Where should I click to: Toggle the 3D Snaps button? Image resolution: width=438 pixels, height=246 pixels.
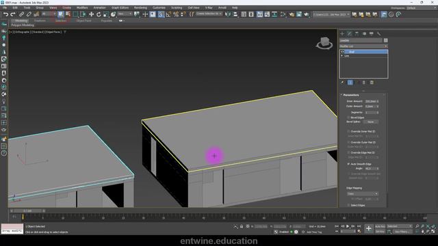161,14
